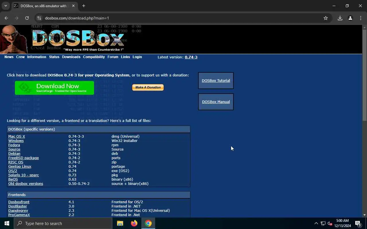Click the RISC OS link
367x229 pixels.
pos(16,162)
